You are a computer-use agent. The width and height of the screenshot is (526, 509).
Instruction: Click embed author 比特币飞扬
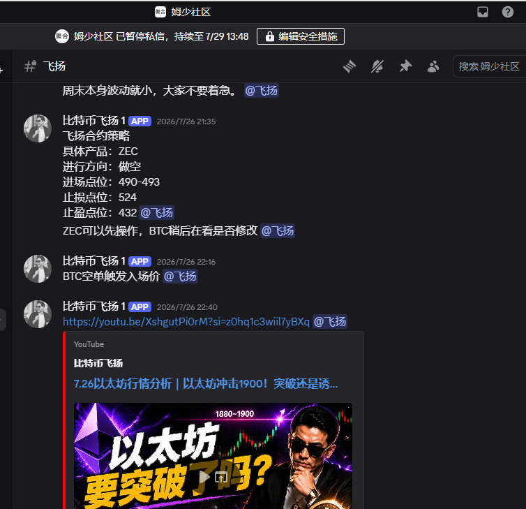98,363
